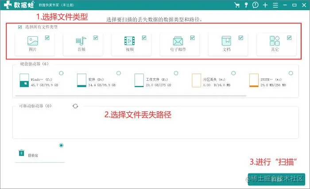Select the 软件 (D:) drive radio button
The image size is (310, 189).
tap(119, 73)
